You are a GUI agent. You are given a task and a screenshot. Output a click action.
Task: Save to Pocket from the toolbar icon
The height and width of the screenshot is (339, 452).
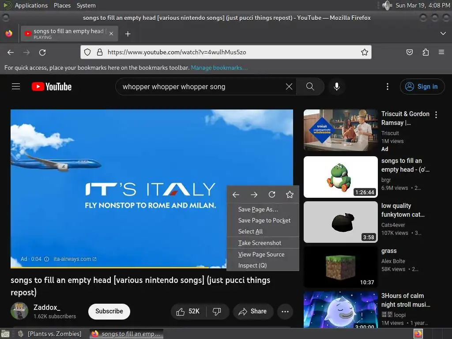tap(409, 52)
